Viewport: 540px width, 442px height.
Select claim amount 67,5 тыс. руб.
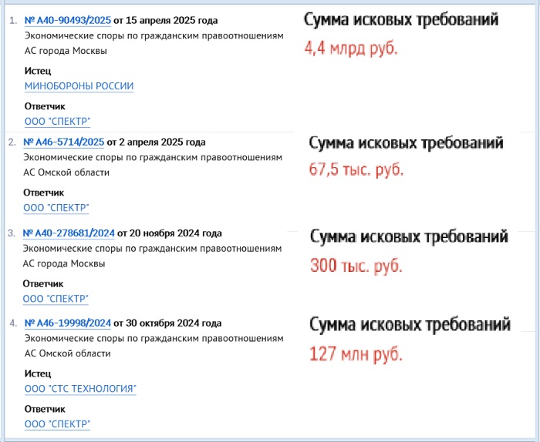click(x=356, y=169)
